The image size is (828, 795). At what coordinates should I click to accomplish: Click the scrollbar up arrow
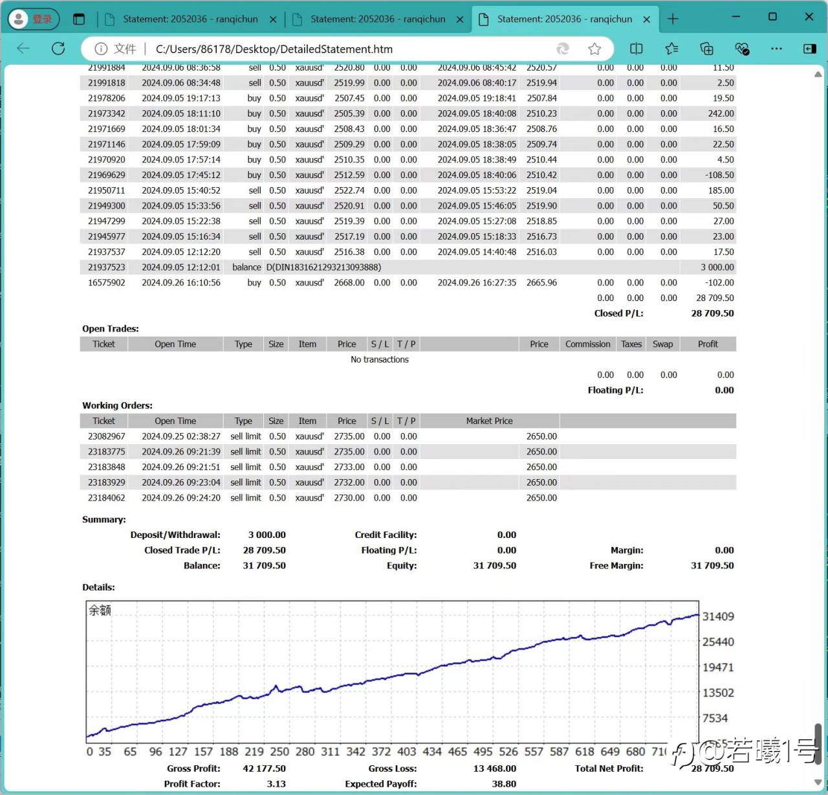(x=818, y=74)
